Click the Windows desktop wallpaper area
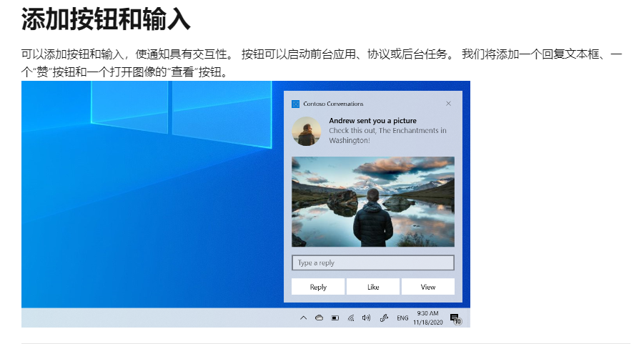This screenshot has height=344, width=644. coord(143,215)
